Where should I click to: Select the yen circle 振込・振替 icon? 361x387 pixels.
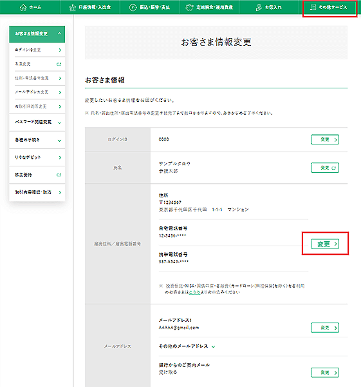click(133, 7)
